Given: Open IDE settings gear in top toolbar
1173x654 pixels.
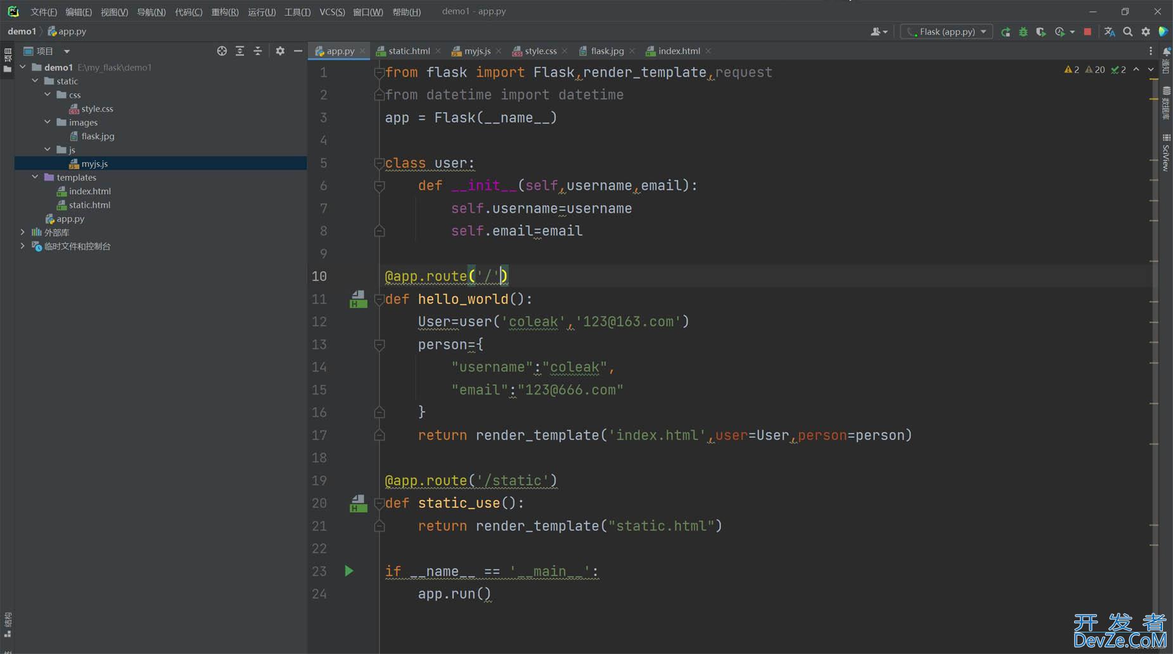Looking at the screenshot, I should (x=1146, y=32).
